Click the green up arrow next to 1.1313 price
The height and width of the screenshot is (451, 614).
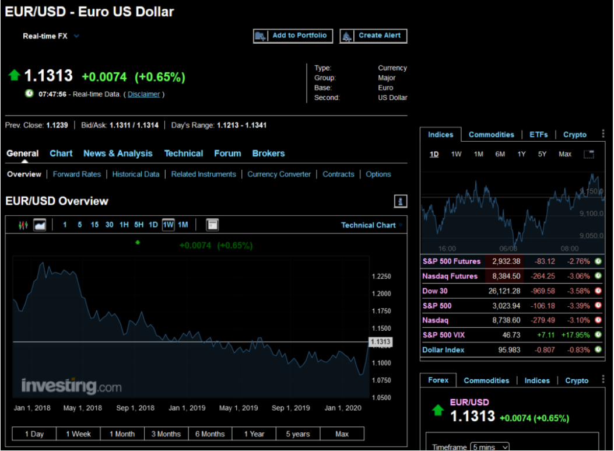point(15,75)
